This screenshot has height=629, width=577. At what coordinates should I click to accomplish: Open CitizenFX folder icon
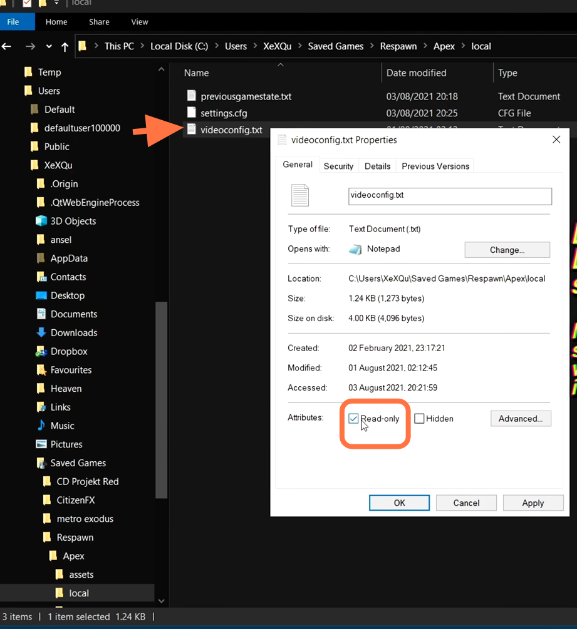[x=47, y=500]
